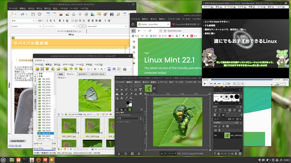
Task: Toggle Bold in BlueGriffon format bar
Action: pos(60,21)
